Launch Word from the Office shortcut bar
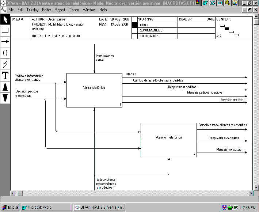 205,3
